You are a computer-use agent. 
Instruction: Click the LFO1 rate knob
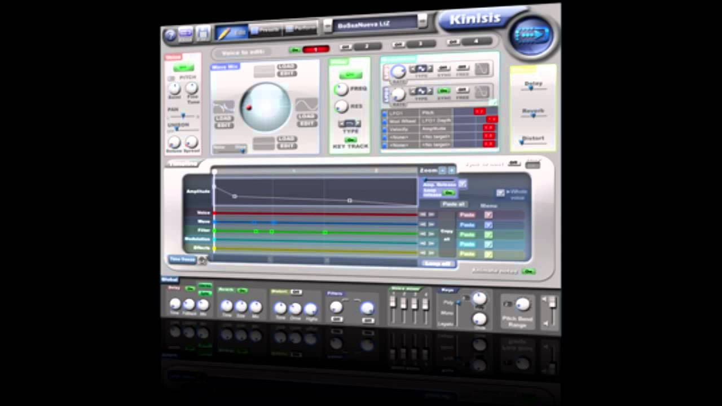(x=398, y=72)
